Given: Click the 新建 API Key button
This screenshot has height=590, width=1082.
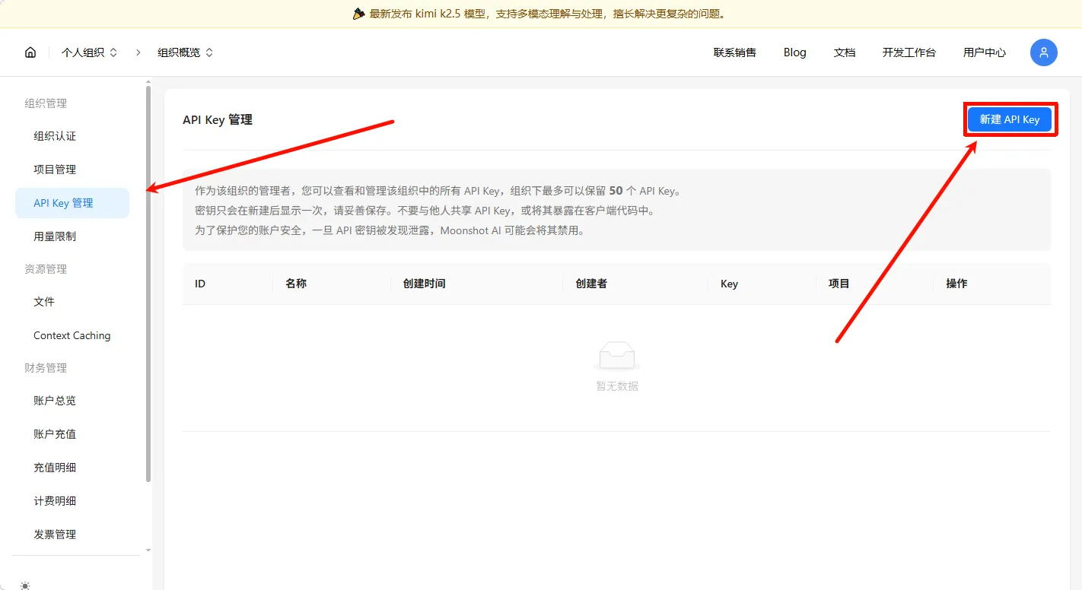Looking at the screenshot, I should click(1009, 119).
